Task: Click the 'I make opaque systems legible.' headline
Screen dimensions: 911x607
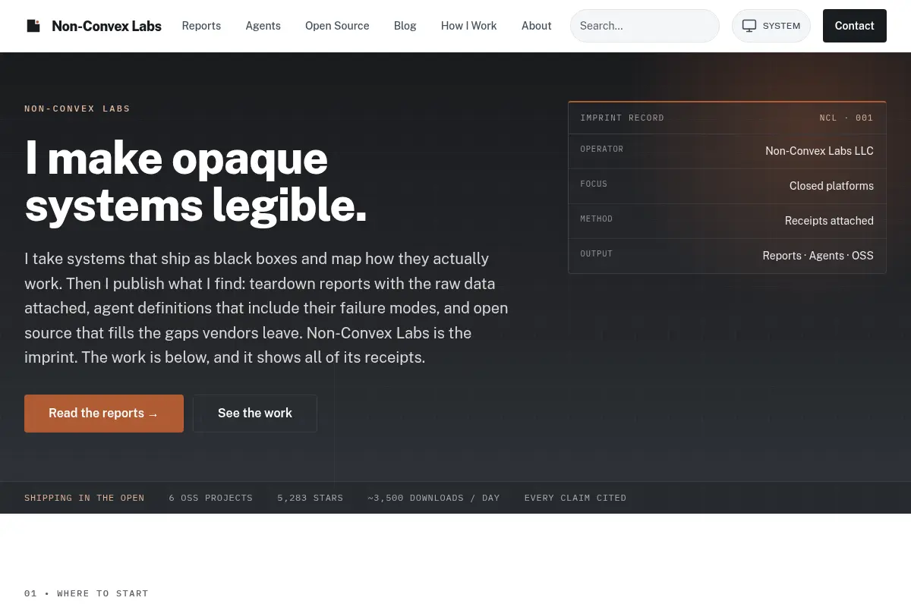Action: 196,181
